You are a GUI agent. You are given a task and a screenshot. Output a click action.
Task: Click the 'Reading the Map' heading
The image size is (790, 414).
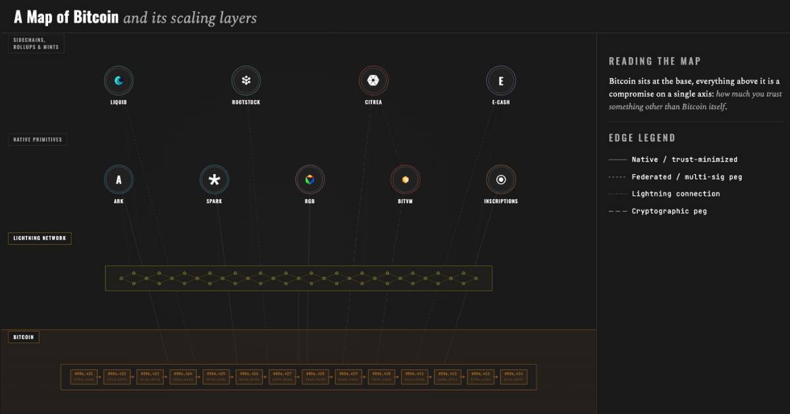[655, 61]
